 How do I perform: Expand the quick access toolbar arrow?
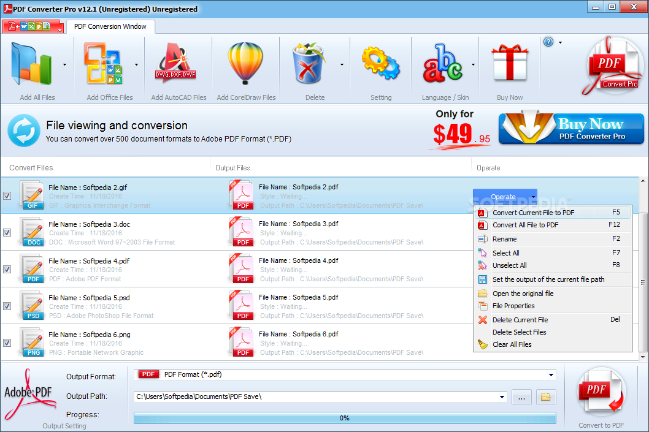tap(60, 30)
